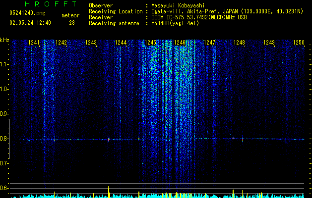312x198 pixels.
Task: Select the filename 05241240.png
Action: click(27, 13)
